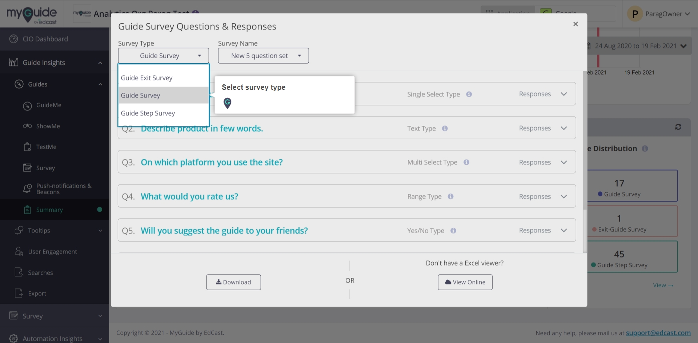This screenshot has height=343, width=698.
Task: Click the Push-notifications bell icon
Action: click(x=27, y=189)
